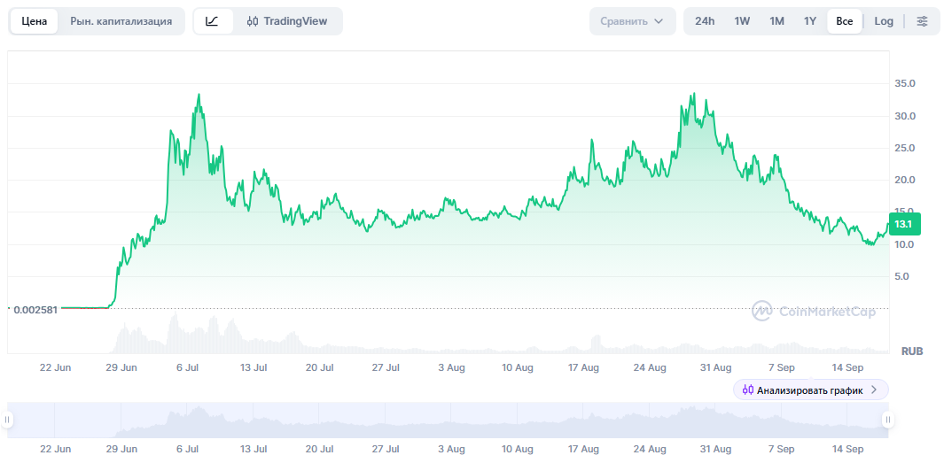Select the 1M time range
Screen dimensions: 944x463
(x=776, y=21)
